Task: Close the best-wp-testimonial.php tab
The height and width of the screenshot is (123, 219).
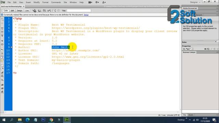Action: [24, 6]
